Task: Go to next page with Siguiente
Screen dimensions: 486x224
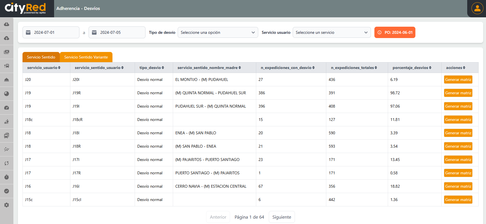Action: [x=282, y=217]
